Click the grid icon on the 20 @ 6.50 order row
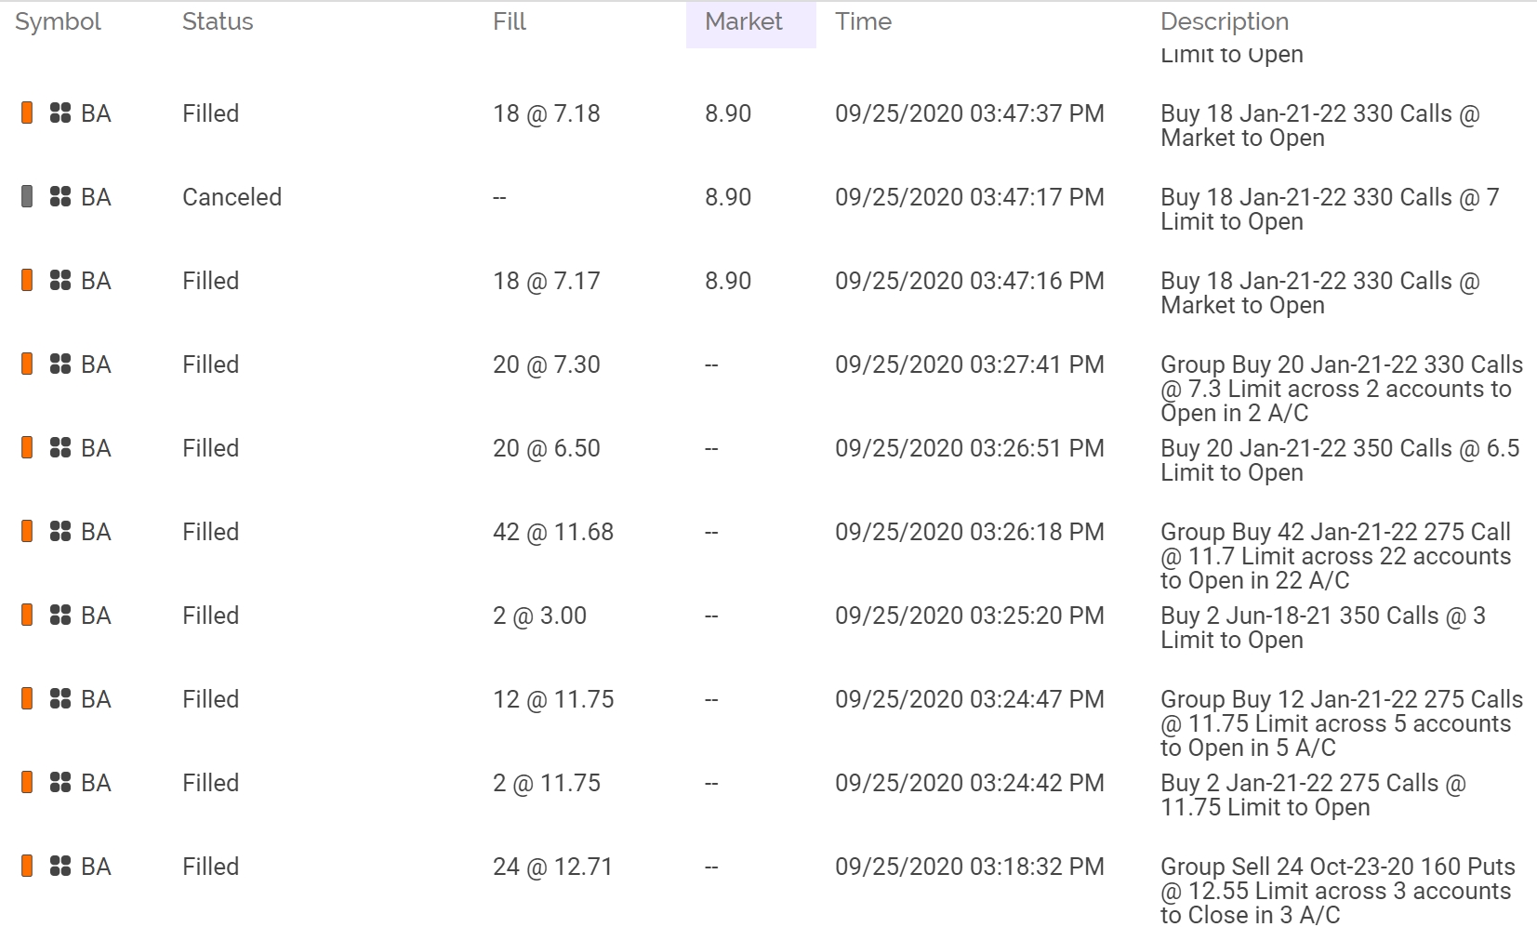Image resolution: width=1537 pixels, height=927 pixels. point(60,448)
